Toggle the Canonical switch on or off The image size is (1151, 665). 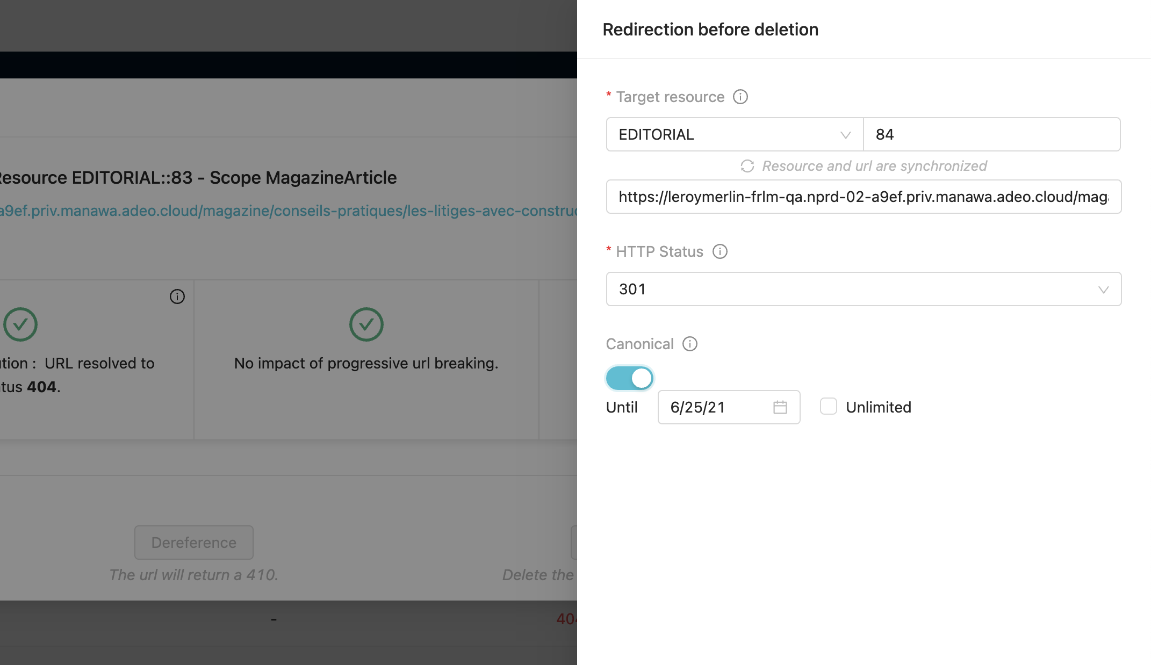point(629,377)
